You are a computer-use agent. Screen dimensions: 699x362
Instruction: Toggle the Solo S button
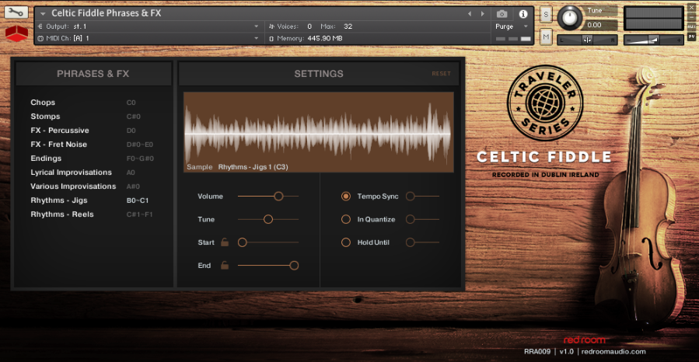tap(546, 15)
